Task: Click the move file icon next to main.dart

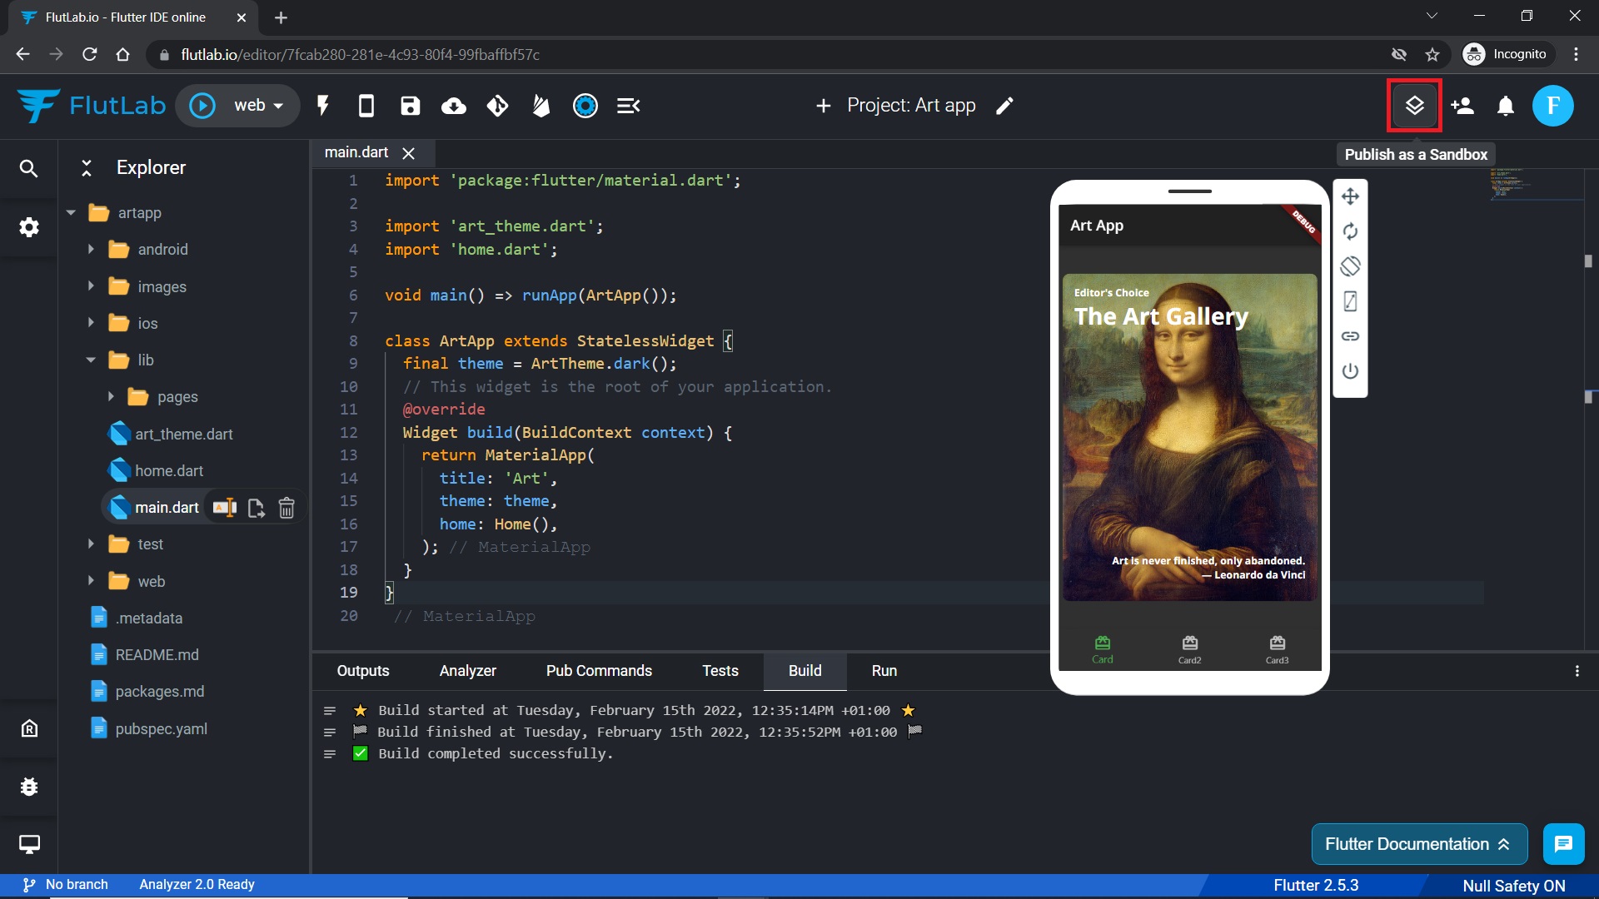Action: click(x=257, y=508)
